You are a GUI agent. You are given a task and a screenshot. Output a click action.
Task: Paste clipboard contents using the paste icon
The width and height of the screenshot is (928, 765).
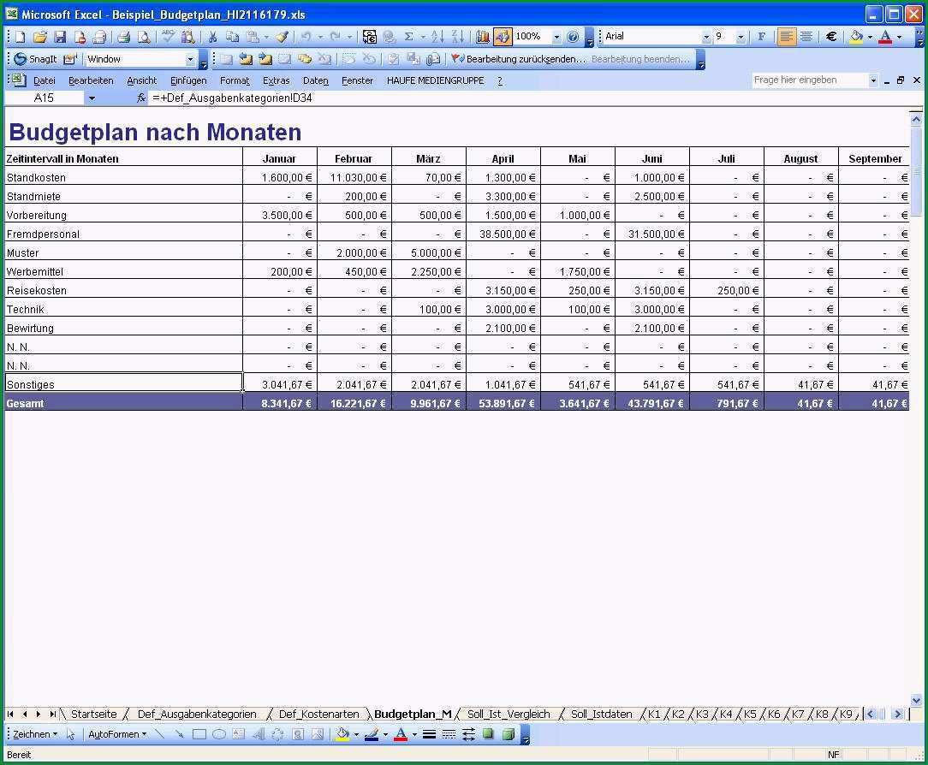pyautogui.click(x=253, y=37)
